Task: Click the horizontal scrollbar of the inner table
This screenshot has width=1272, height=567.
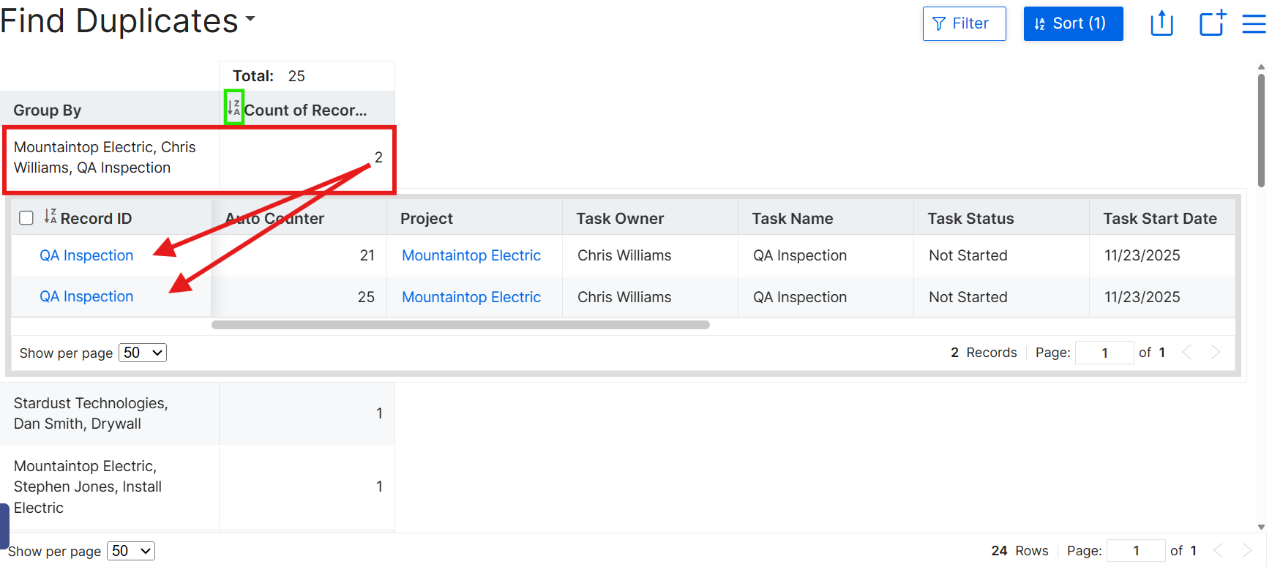Action: click(460, 325)
